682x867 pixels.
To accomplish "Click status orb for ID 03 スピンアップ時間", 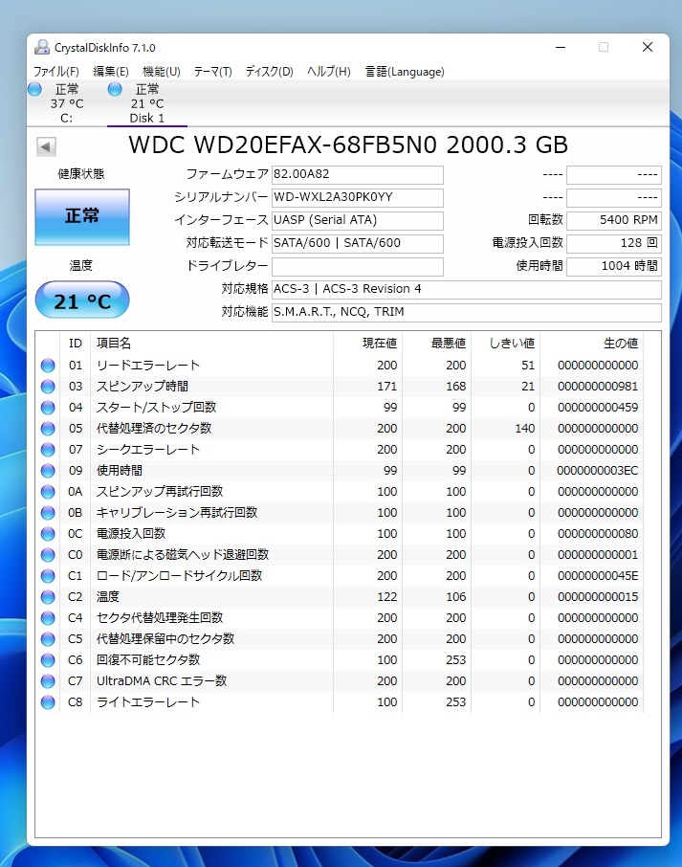I will [x=48, y=387].
